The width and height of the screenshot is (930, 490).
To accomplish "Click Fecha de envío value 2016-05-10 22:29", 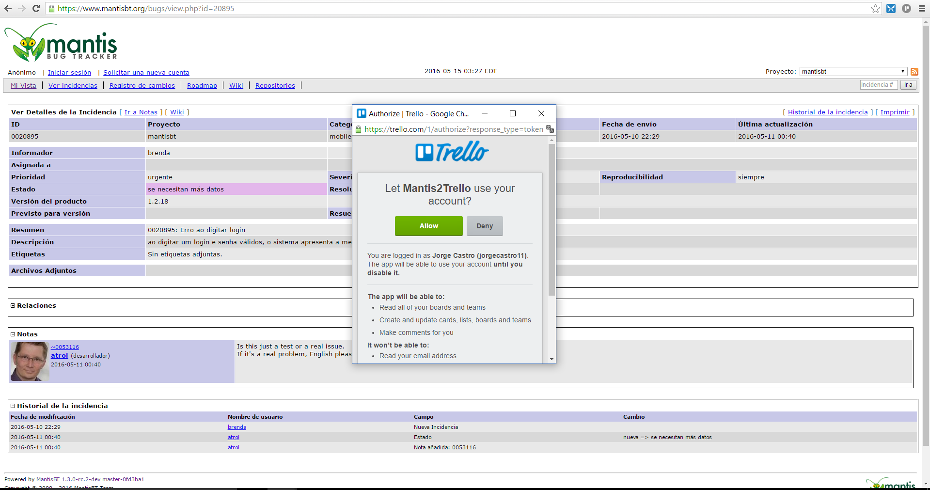I will 631,137.
